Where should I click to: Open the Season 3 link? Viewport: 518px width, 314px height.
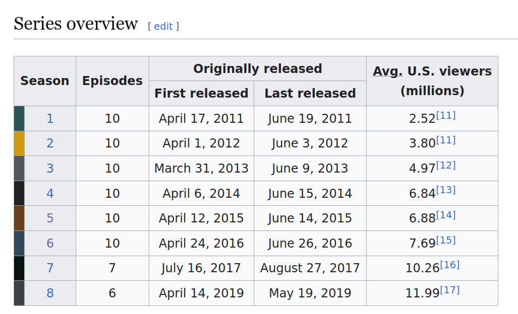pos(50,169)
